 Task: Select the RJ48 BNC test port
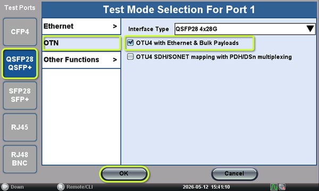tap(20, 159)
